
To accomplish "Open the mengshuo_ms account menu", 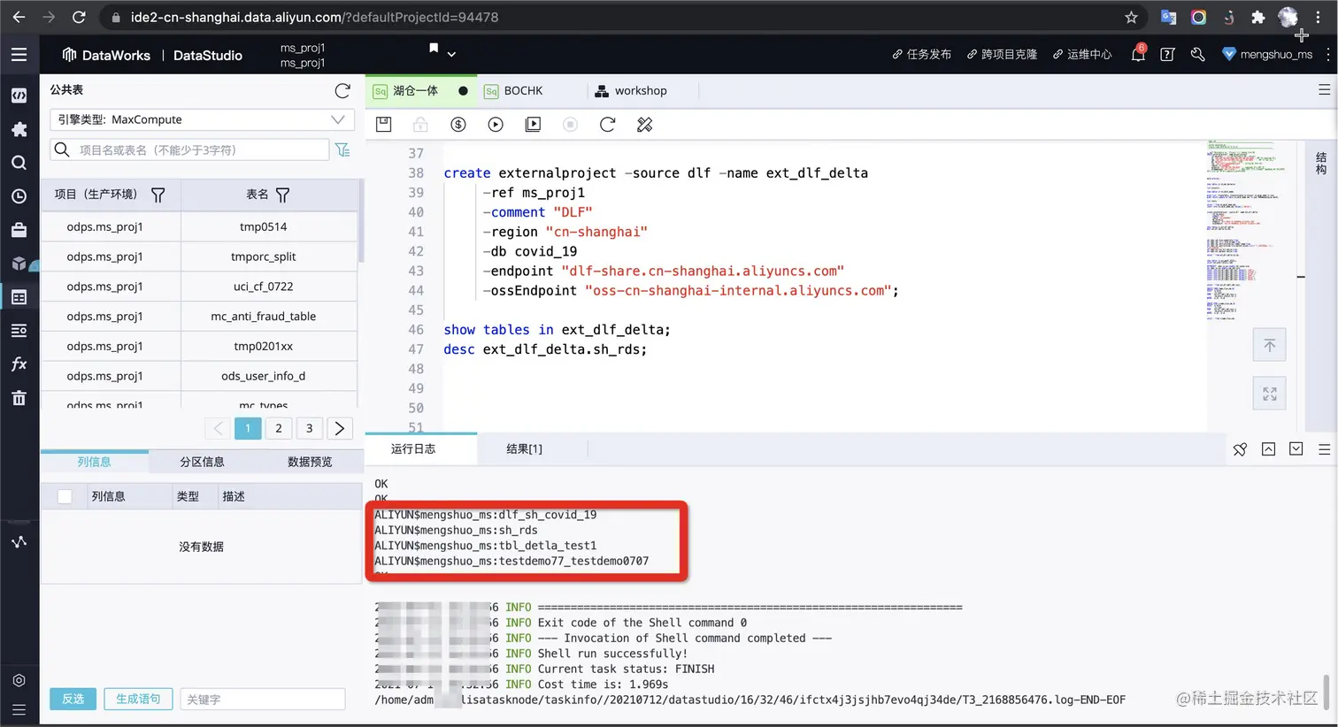I will [x=1267, y=54].
